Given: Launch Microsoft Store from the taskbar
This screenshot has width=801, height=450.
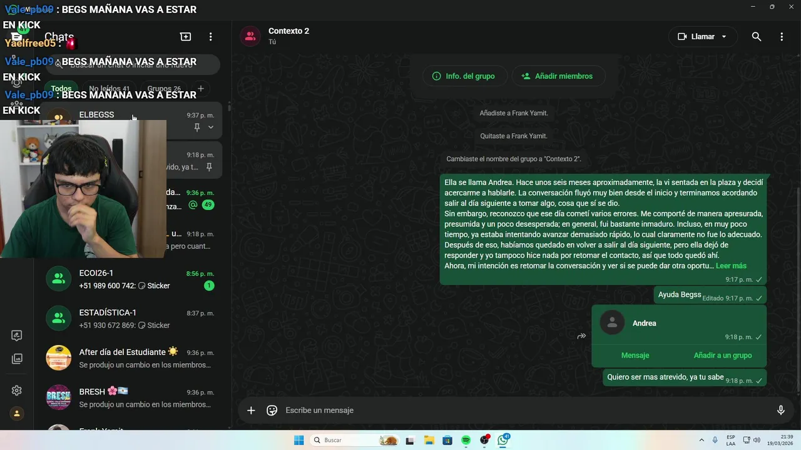Looking at the screenshot, I should [x=447, y=440].
